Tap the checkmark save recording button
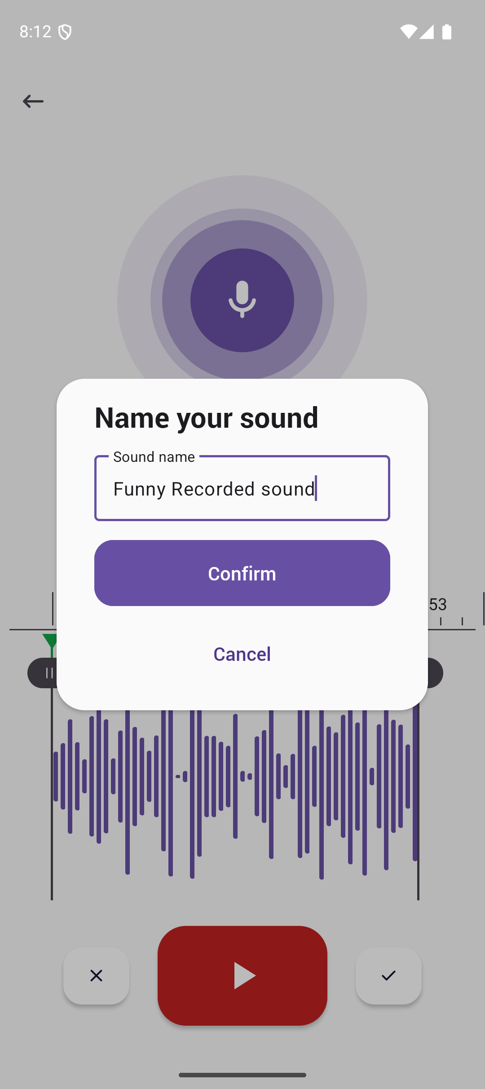The width and height of the screenshot is (485, 1089). click(x=388, y=975)
